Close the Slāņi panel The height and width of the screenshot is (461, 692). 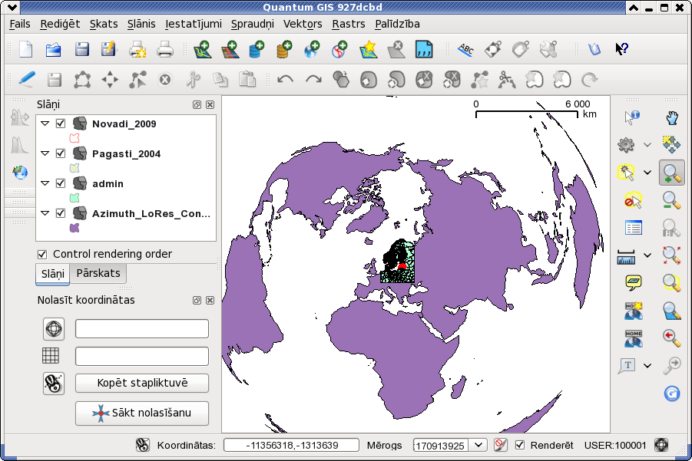click(x=210, y=104)
